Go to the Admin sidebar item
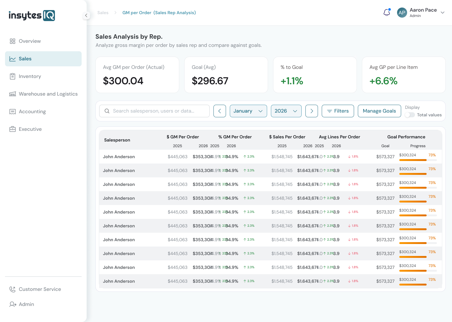The image size is (452, 322). (x=26, y=304)
